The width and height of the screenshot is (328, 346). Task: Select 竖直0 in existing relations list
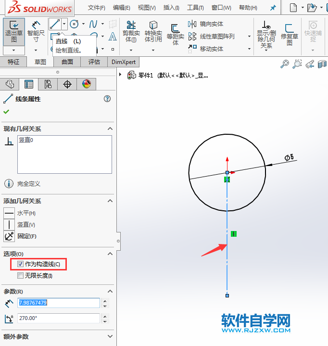[26, 140]
